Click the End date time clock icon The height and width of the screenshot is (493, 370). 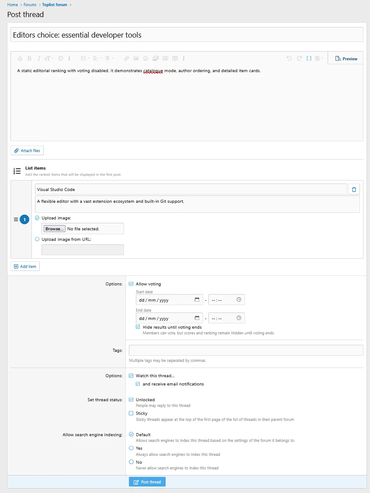(239, 318)
